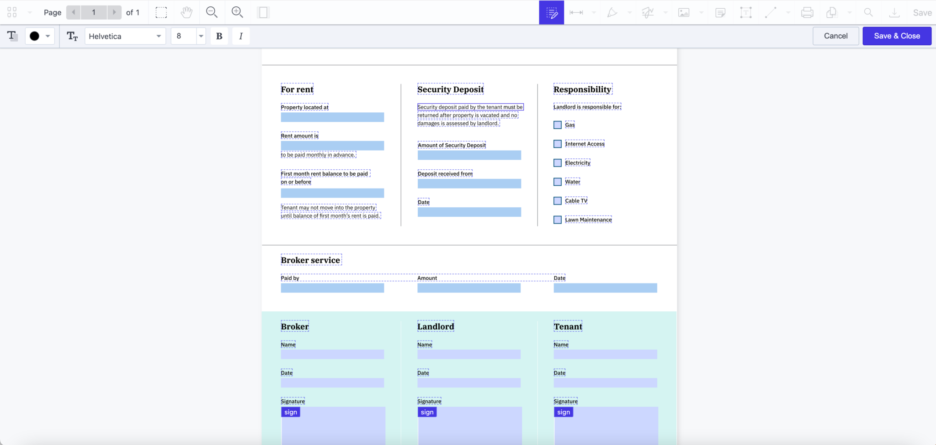Viewport: 936px width, 445px height.
Task: Download the document
Action: [x=894, y=12]
